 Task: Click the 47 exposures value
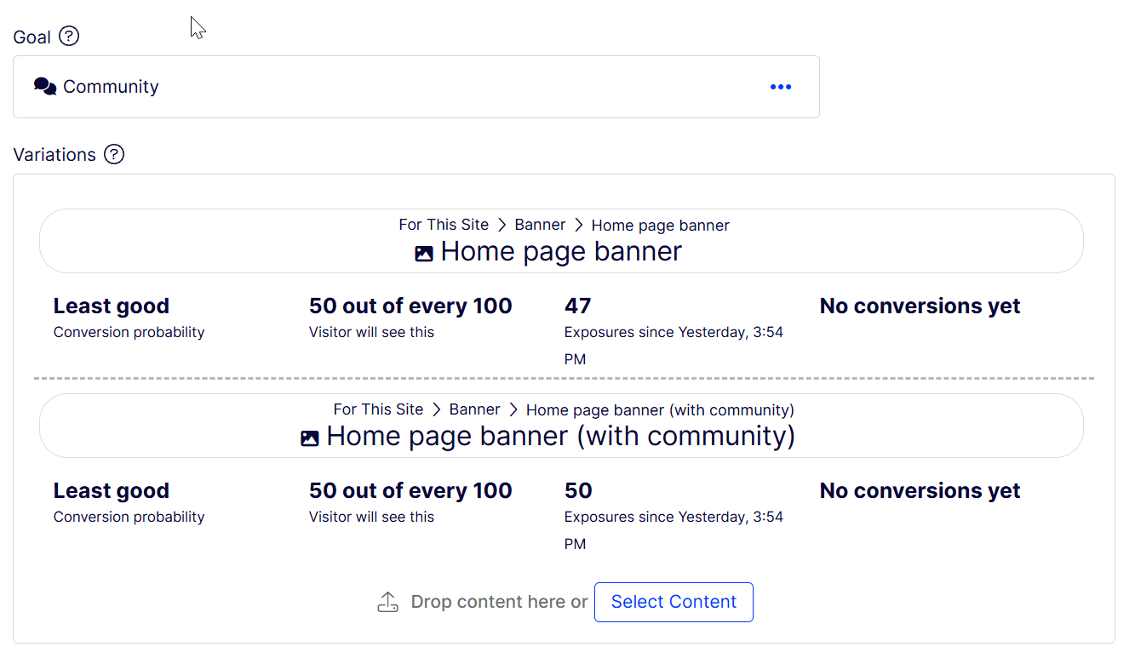(577, 306)
